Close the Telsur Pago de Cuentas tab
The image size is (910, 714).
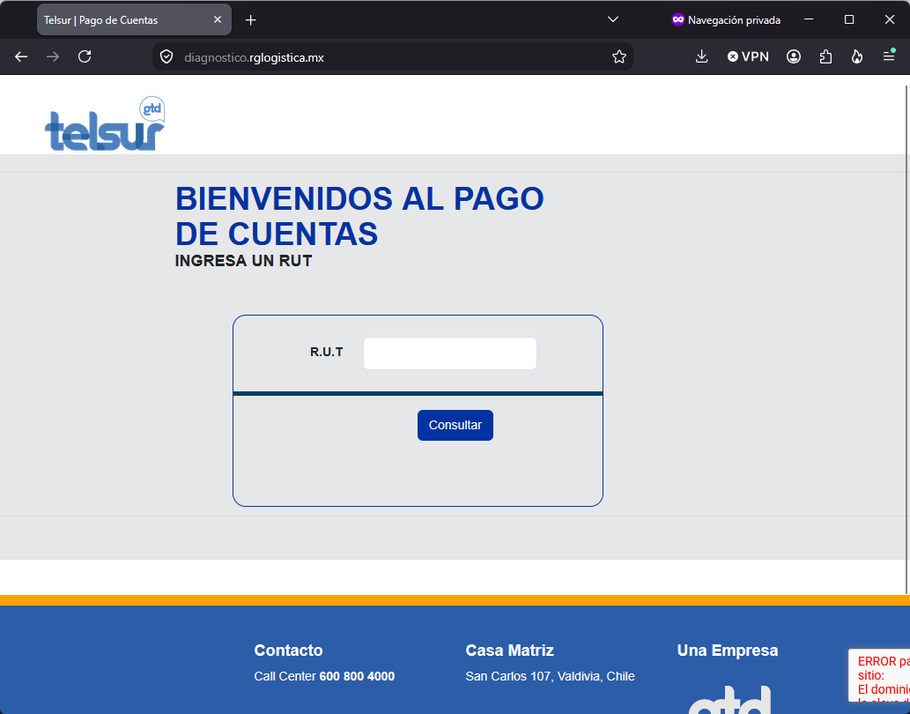[218, 19]
